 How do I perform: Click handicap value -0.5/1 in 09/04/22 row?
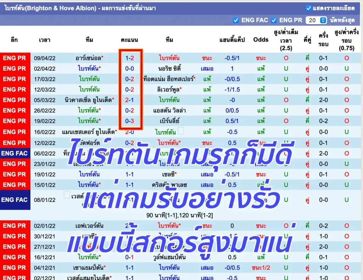[232, 58]
